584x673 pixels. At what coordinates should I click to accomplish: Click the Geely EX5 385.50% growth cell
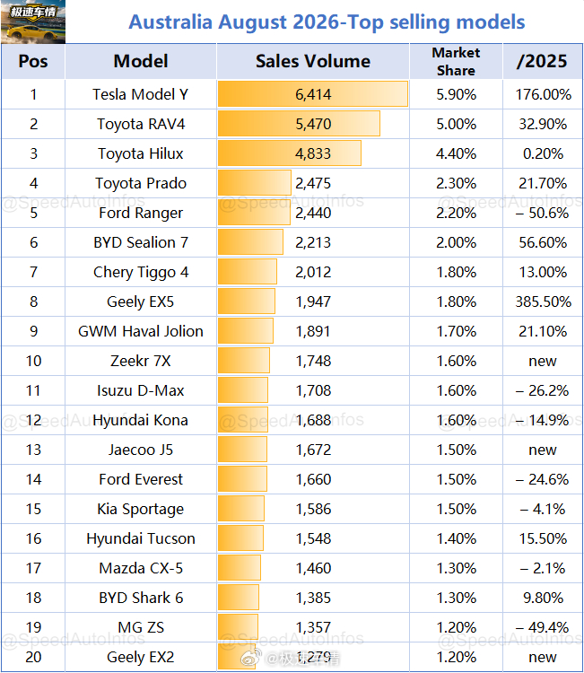543,302
